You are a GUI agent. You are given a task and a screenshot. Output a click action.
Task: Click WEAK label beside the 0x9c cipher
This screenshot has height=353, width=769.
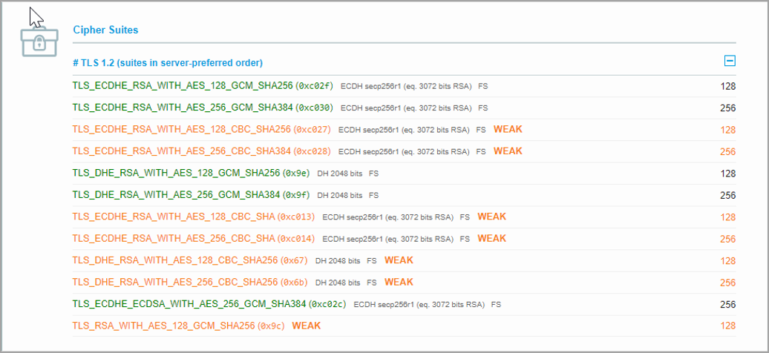pyautogui.click(x=307, y=326)
